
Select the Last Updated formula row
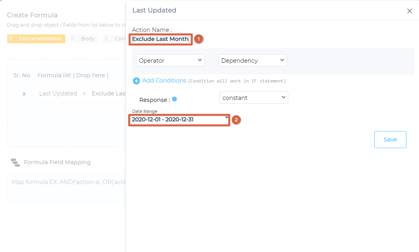point(80,93)
